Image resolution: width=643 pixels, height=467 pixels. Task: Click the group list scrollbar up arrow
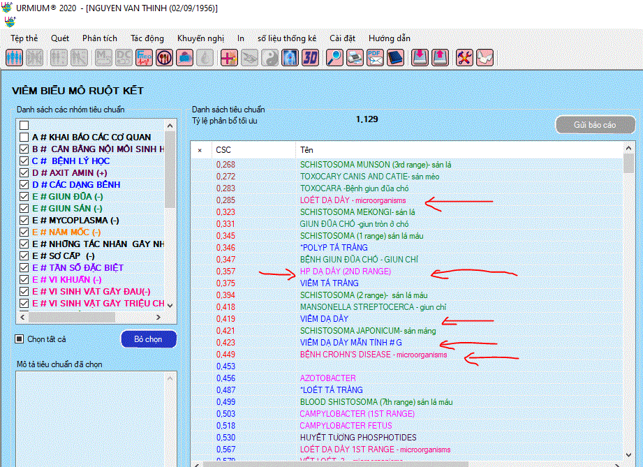(x=170, y=126)
